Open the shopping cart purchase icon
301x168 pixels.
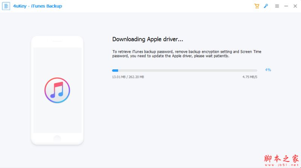(x=257, y=6)
